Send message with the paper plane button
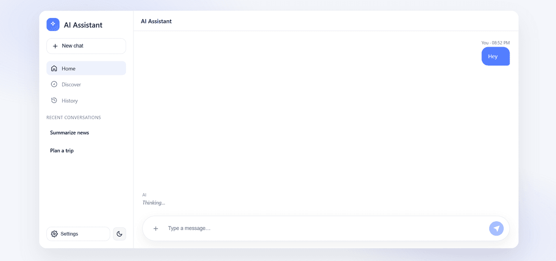Image resolution: width=556 pixels, height=261 pixels. point(496,228)
